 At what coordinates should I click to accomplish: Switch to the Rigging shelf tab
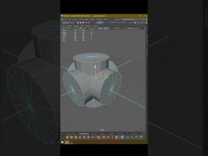103,134
